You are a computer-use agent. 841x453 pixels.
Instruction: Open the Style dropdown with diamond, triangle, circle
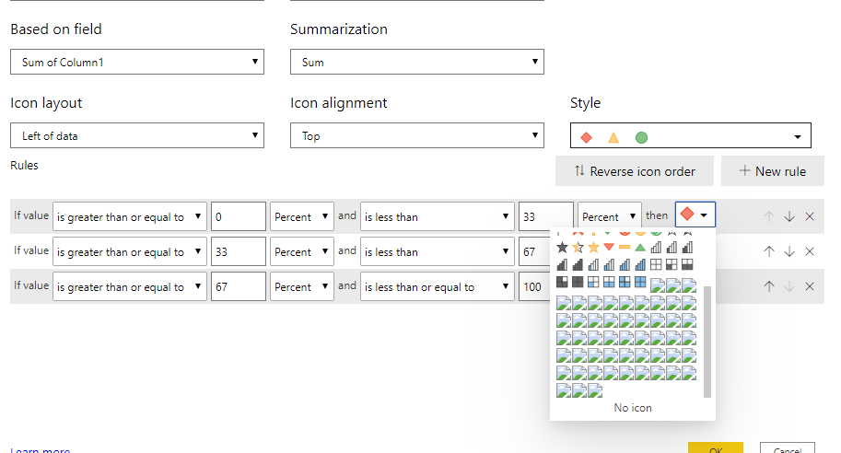coord(690,135)
